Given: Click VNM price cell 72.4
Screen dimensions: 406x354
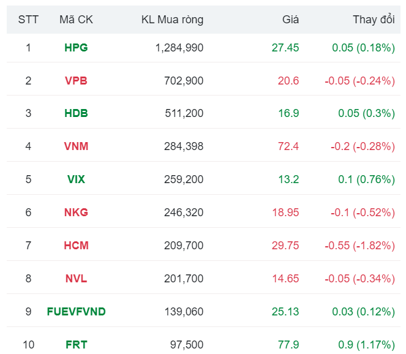Looking at the screenshot, I should click(x=288, y=146).
